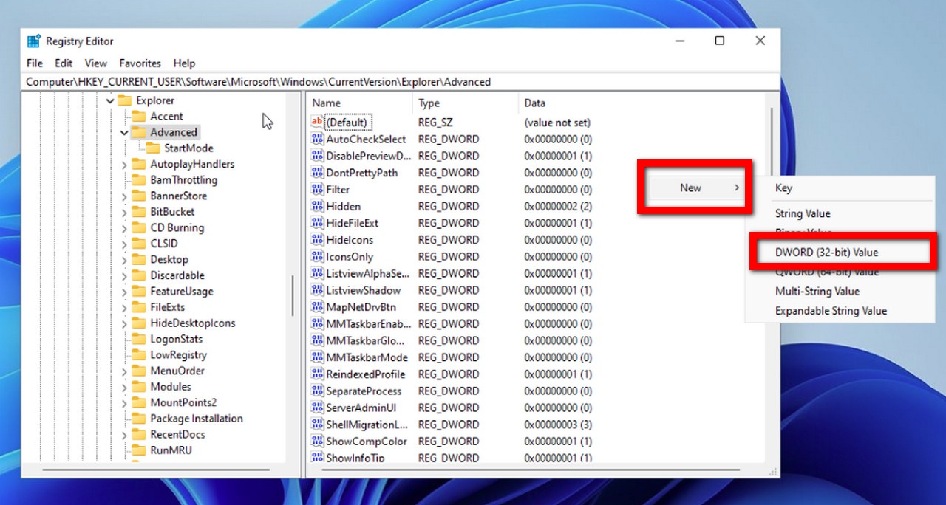The width and height of the screenshot is (946, 505).
Task: Select the ListviewAlphaSe... value name
Action: [x=368, y=273]
